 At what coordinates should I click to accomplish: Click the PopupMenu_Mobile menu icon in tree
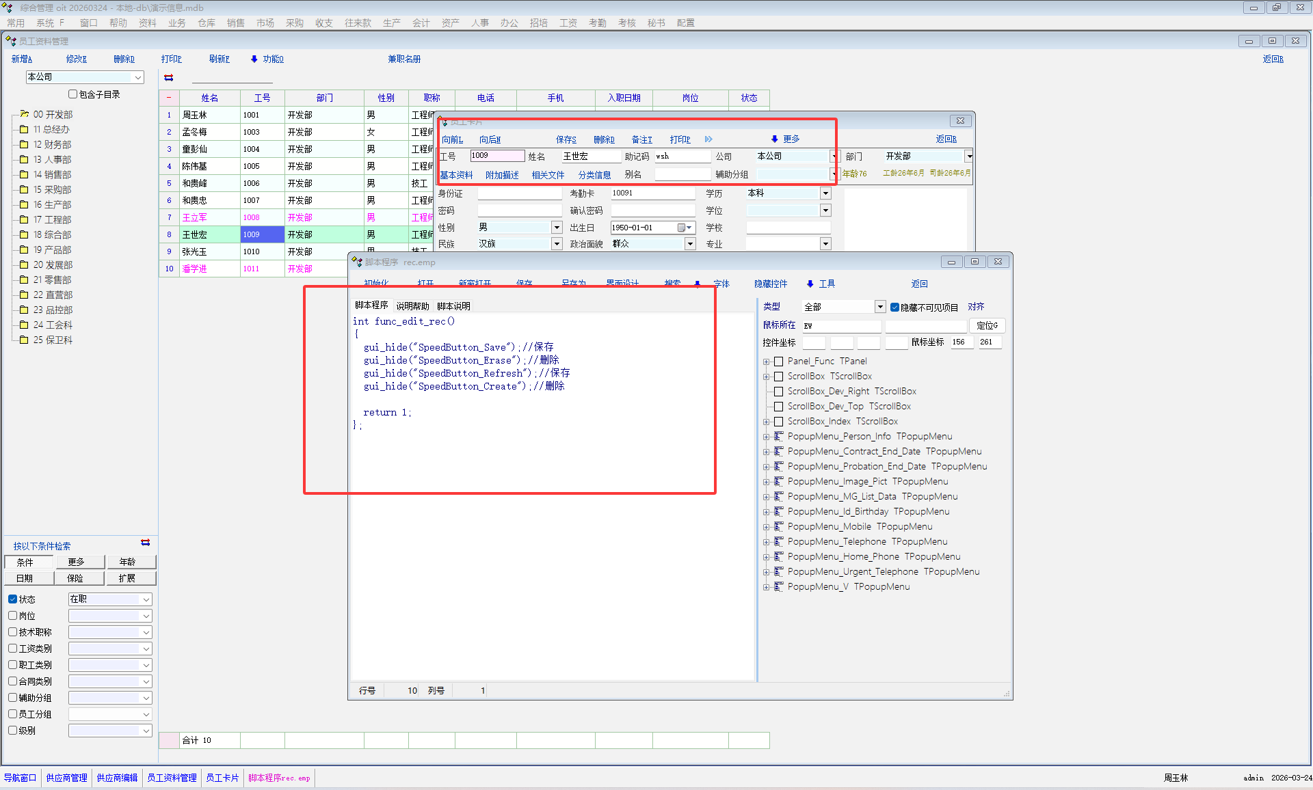778,526
